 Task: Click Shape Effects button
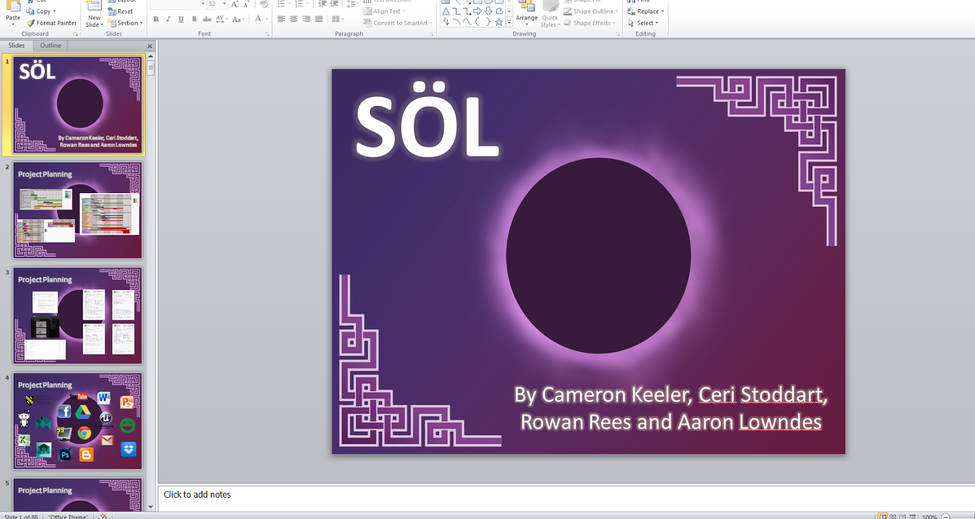[589, 23]
